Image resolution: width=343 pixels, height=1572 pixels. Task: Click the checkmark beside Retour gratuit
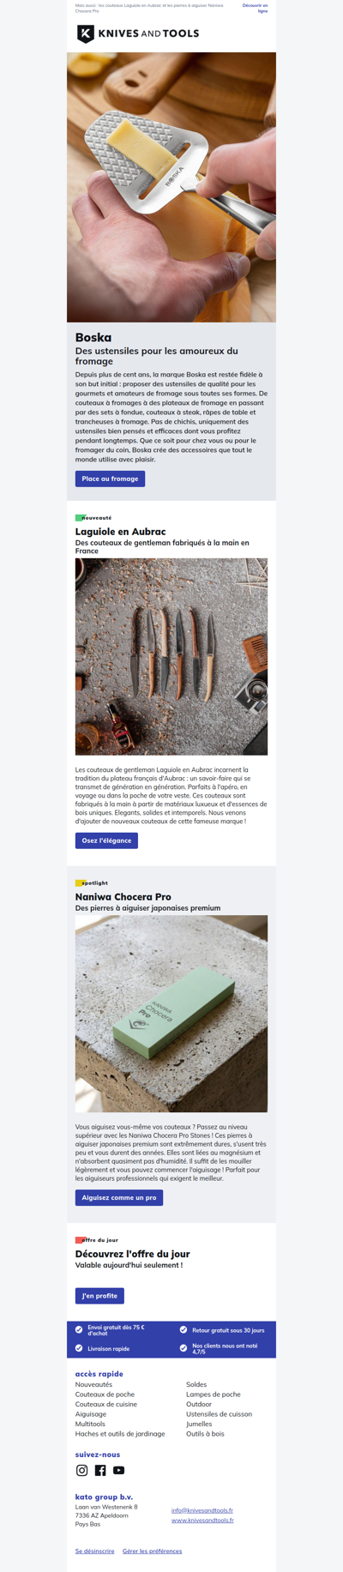(184, 1329)
